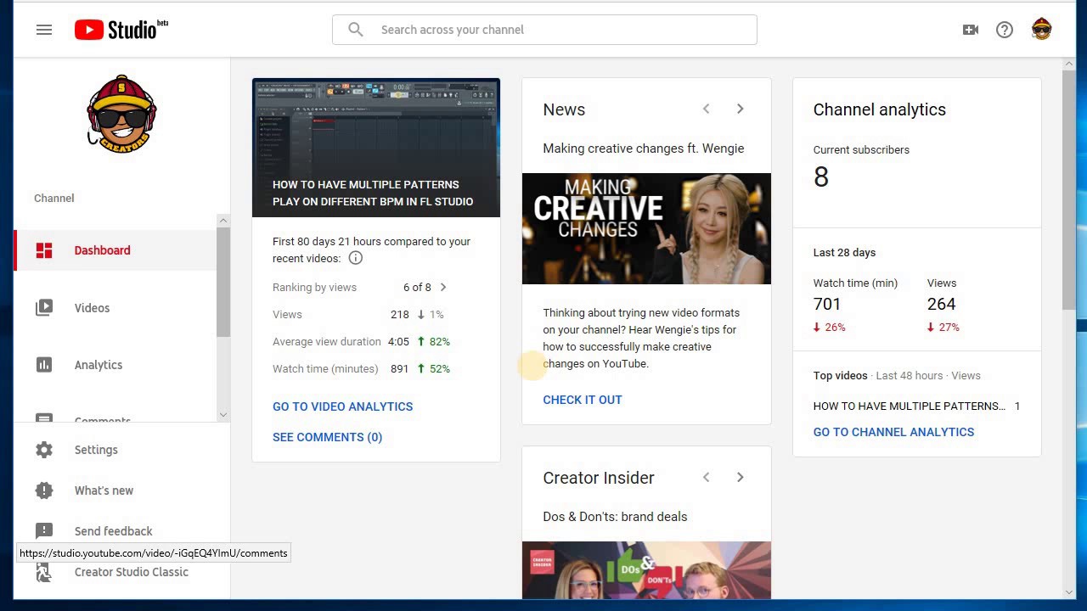Click the 'Channel analytics' card title

tap(880, 109)
